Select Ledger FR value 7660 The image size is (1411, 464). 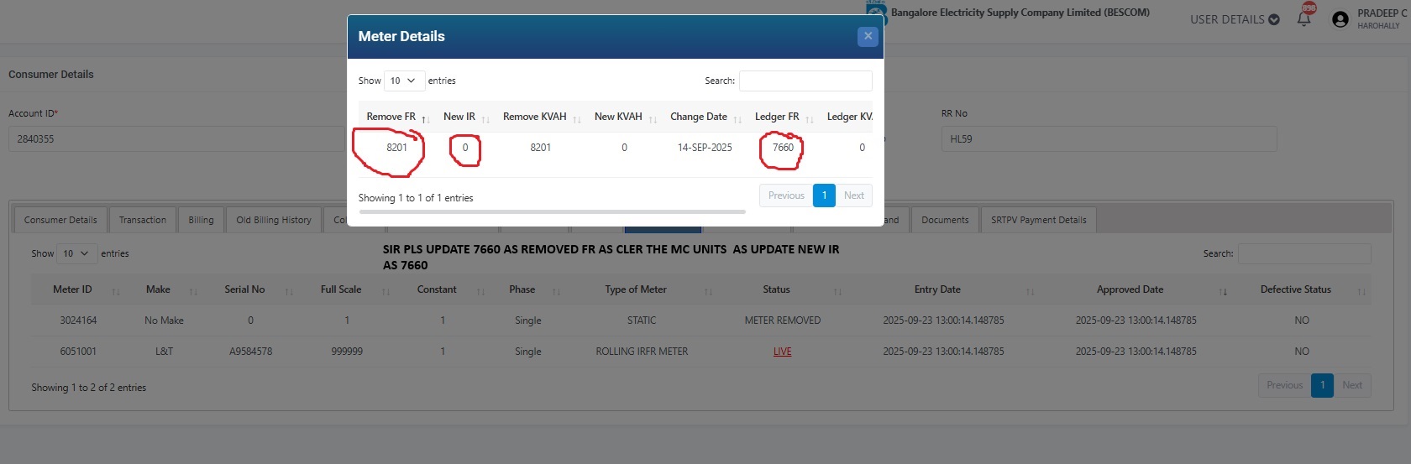click(783, 147)
